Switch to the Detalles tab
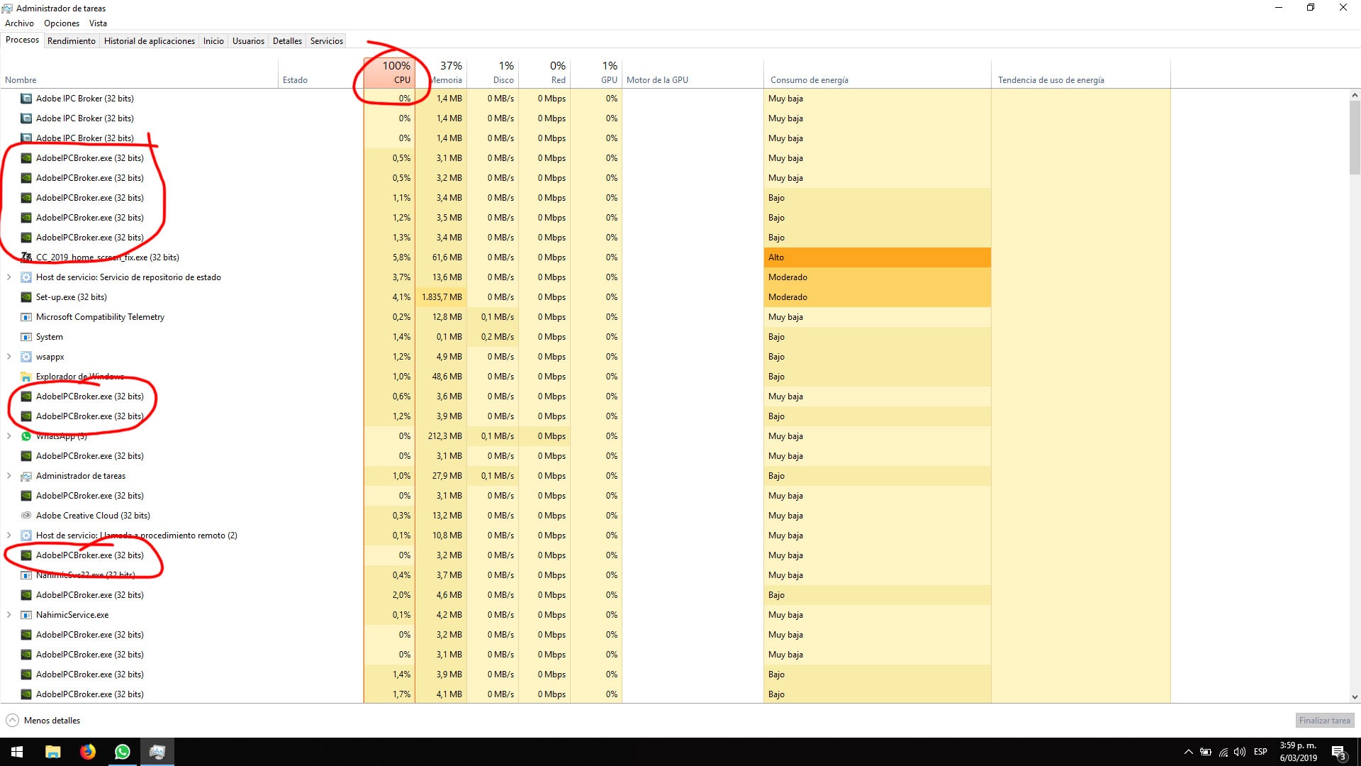The height and width of the screenshot is (766, 1361). coord(287,41)
